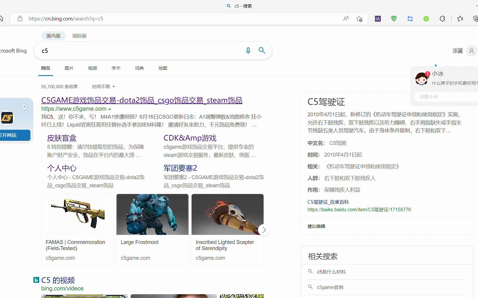Open the CDK&Amp游戏 sublink

tap(190, 138)
